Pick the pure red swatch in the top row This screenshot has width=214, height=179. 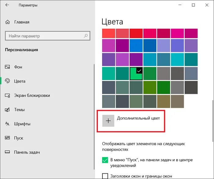(x=136, y=33)
